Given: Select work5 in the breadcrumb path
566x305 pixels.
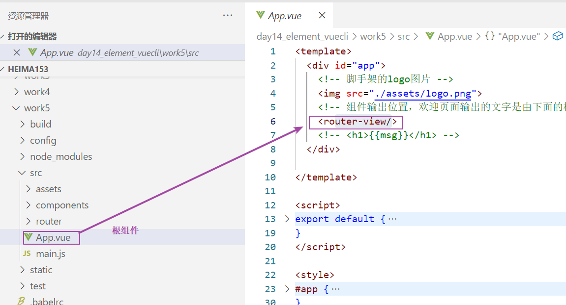Looking at the screenshot, I should [373, 36].
